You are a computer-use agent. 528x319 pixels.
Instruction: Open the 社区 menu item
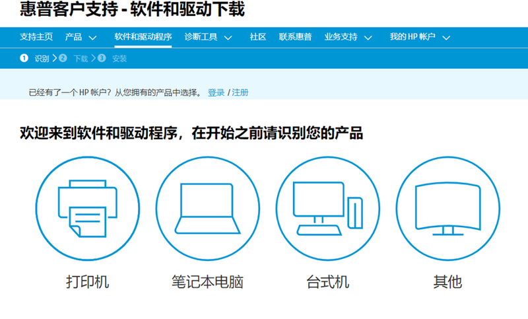point(257,37)
